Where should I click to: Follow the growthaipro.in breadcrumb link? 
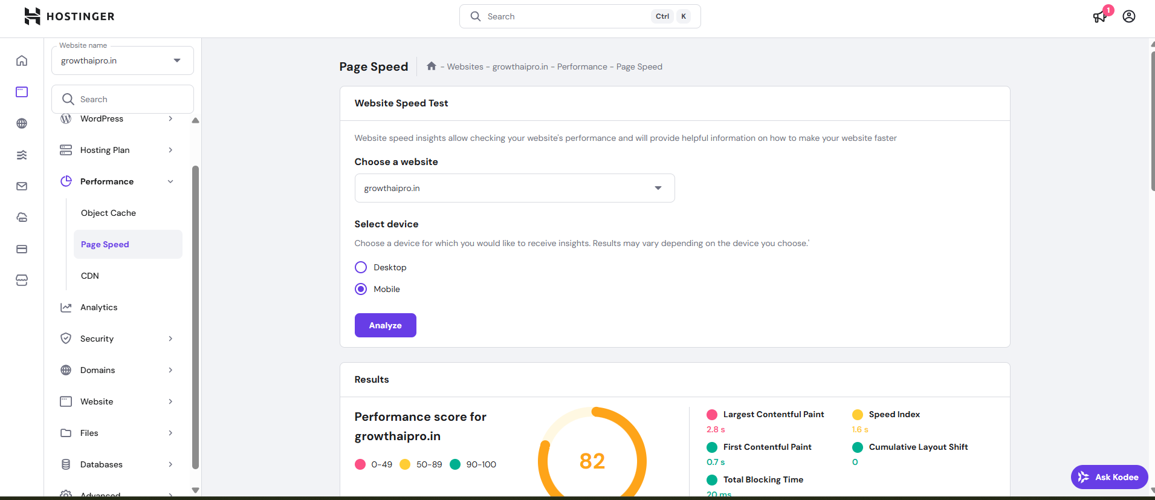click(520, 67)
